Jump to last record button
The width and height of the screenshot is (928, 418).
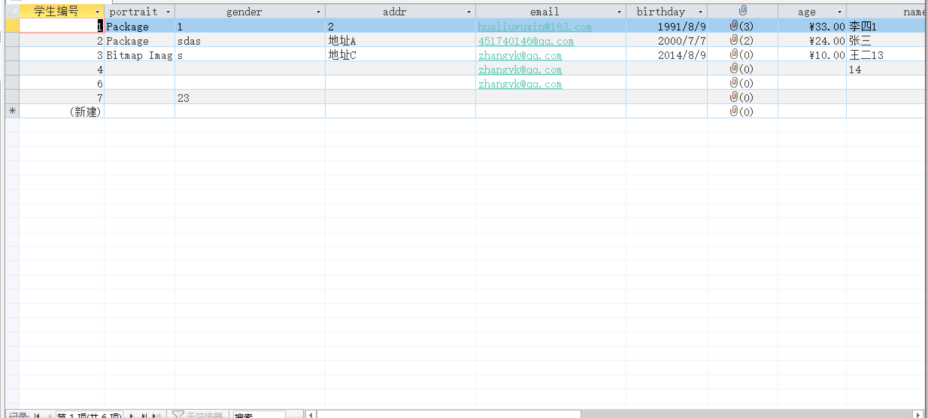pyautogui.click(x=144, y=415)
